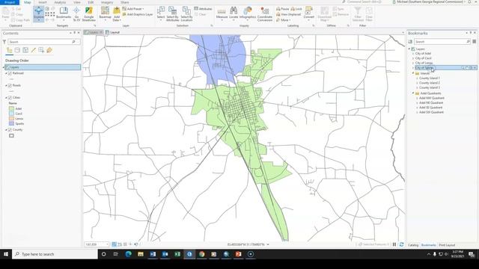Viewport: 479px width, 269px height.
Task: Toggle the Railroad layer checkbox
Action: coord(10,73)
